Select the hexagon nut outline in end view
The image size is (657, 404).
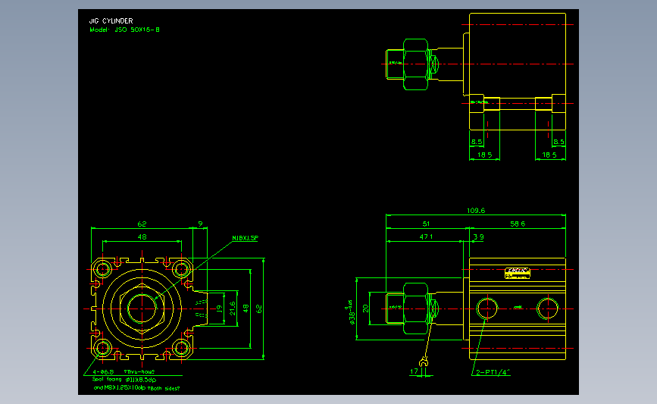pos(142,308)
